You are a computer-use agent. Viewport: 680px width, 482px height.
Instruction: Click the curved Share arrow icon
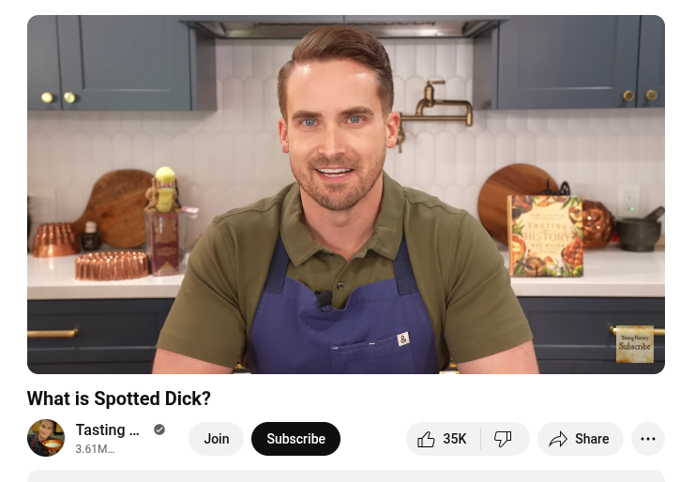click(x=558, y=439)
